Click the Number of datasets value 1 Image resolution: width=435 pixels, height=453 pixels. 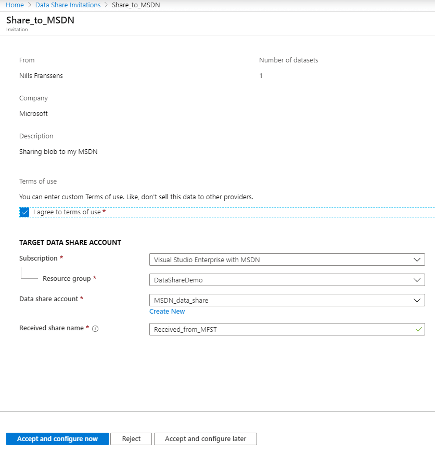coord(261,76)
